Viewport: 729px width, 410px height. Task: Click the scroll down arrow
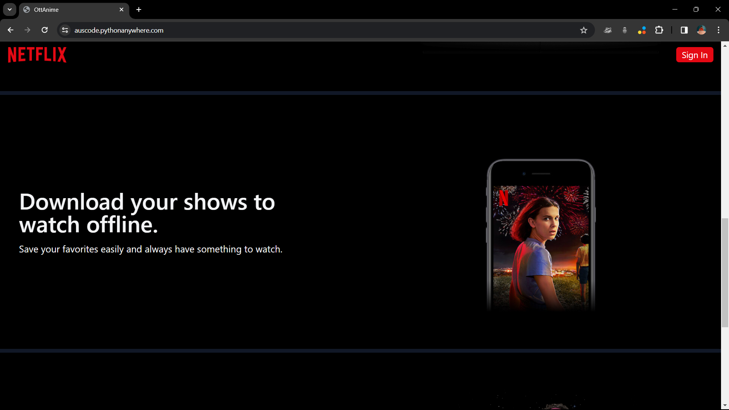(725, 405)
